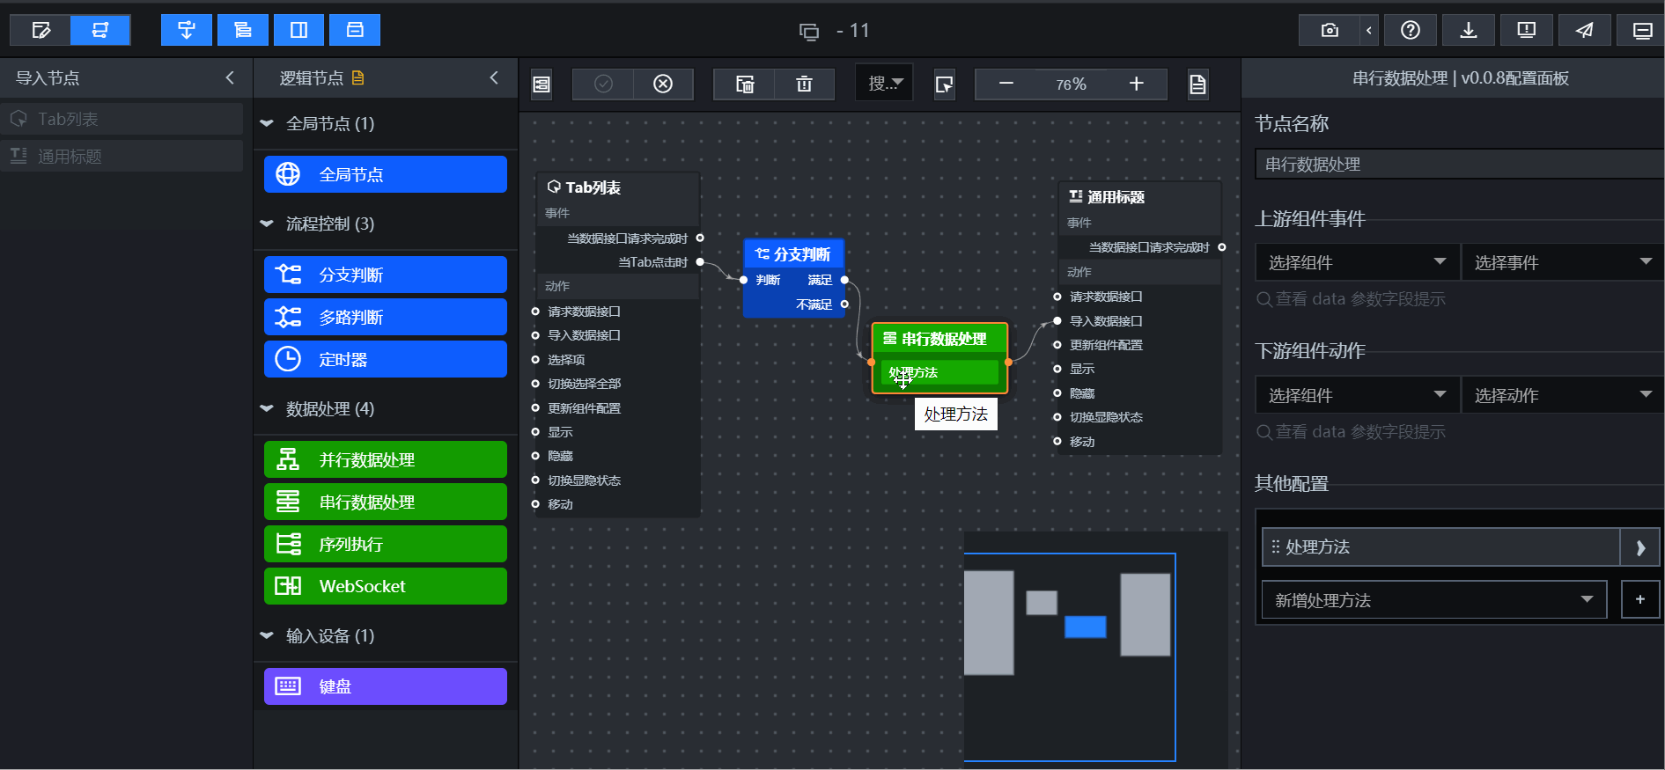Open downstream 选择组件 dropdown

click(1357, 395)
